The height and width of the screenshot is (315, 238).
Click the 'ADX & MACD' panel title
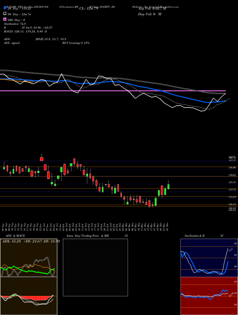pos(15,236)
